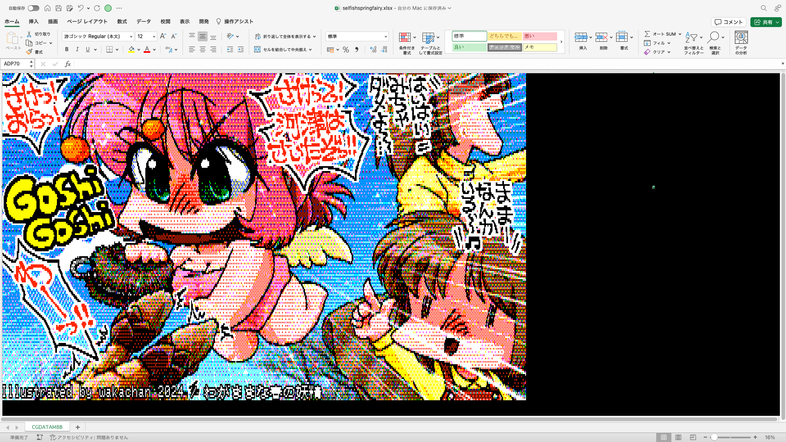Viewport: 786px width, 442px height.
Task: Decrease font size with the smaller A icon
Action: [174, 36]
